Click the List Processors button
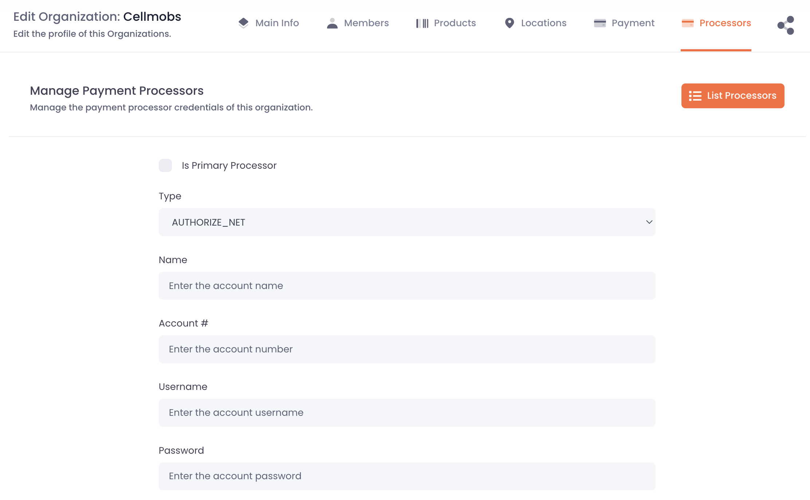 [732, 96]
